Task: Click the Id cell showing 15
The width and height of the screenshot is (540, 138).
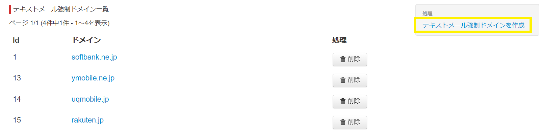Action: [x=17, y=120]
